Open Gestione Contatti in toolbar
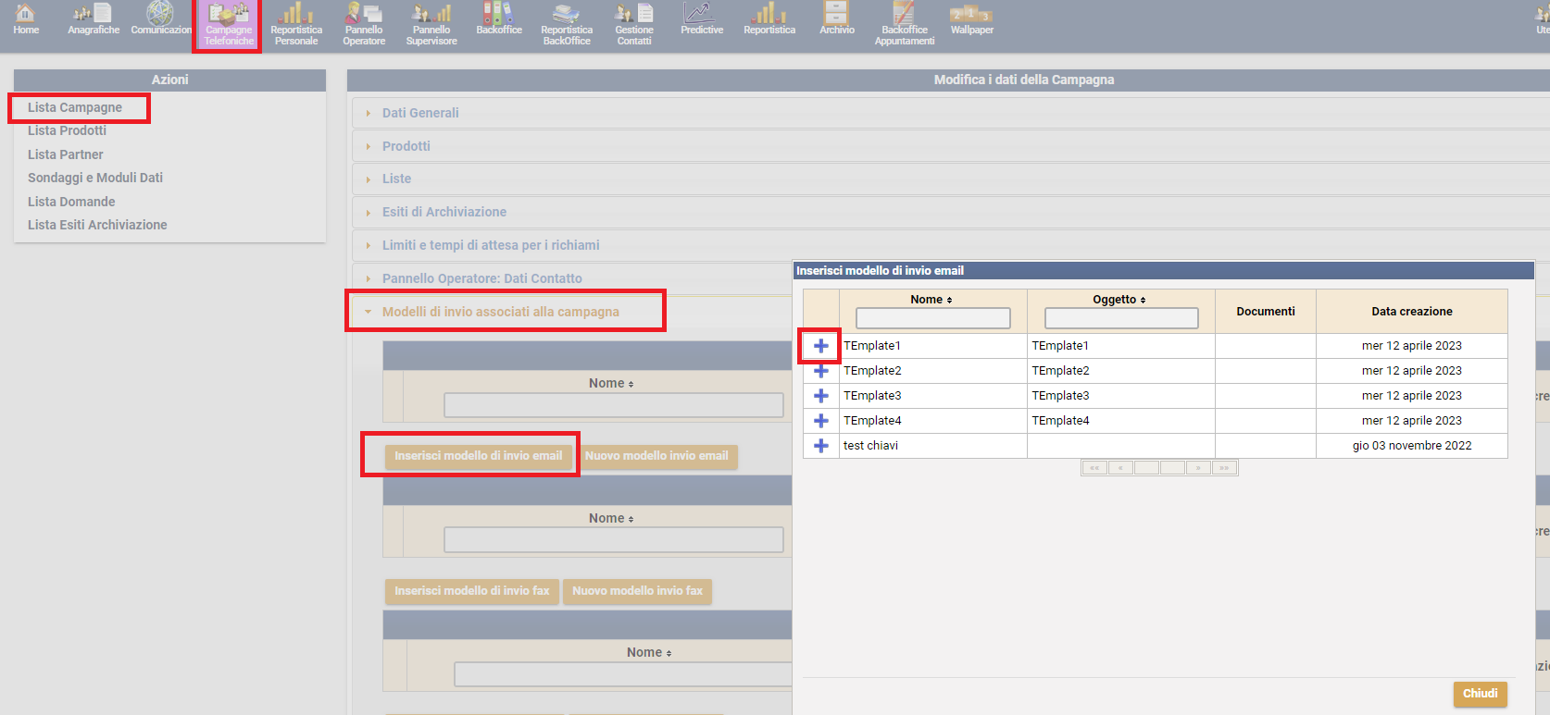Screen dimensions: 1550x715 point(634,23)
